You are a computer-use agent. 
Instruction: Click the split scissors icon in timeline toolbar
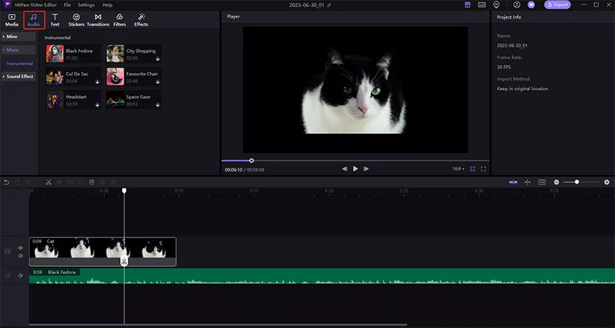click(x=48, y=182)
